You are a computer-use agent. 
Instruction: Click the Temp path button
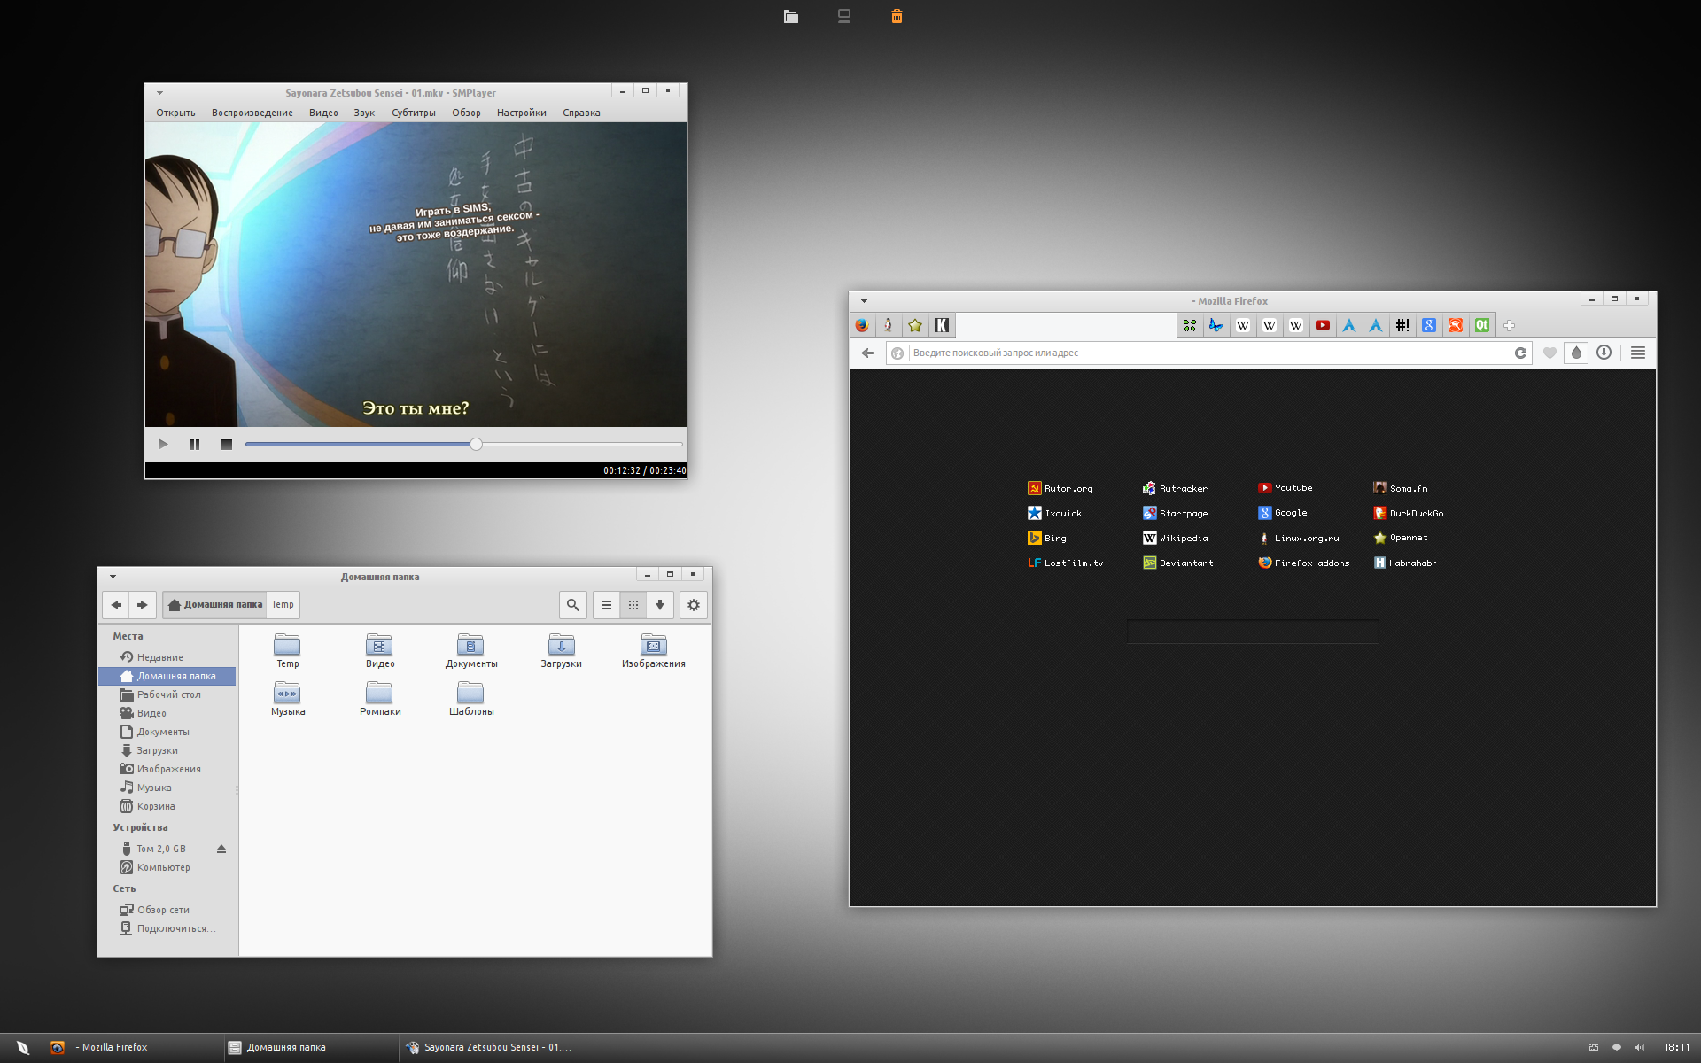pos(283,605)
